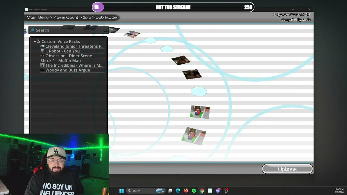The height and width of the screenshot is (195, 347).
Task: Launch Microsoft Edge from the taskbar
Action: tap(178, 191)
